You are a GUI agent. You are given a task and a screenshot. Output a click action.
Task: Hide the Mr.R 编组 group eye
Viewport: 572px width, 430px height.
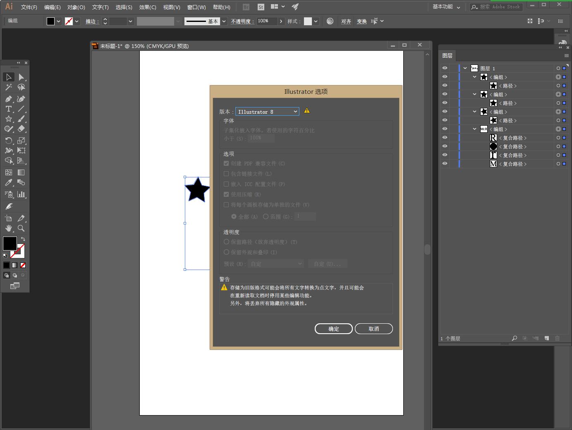pyautogui.click(x=445, y=129)
